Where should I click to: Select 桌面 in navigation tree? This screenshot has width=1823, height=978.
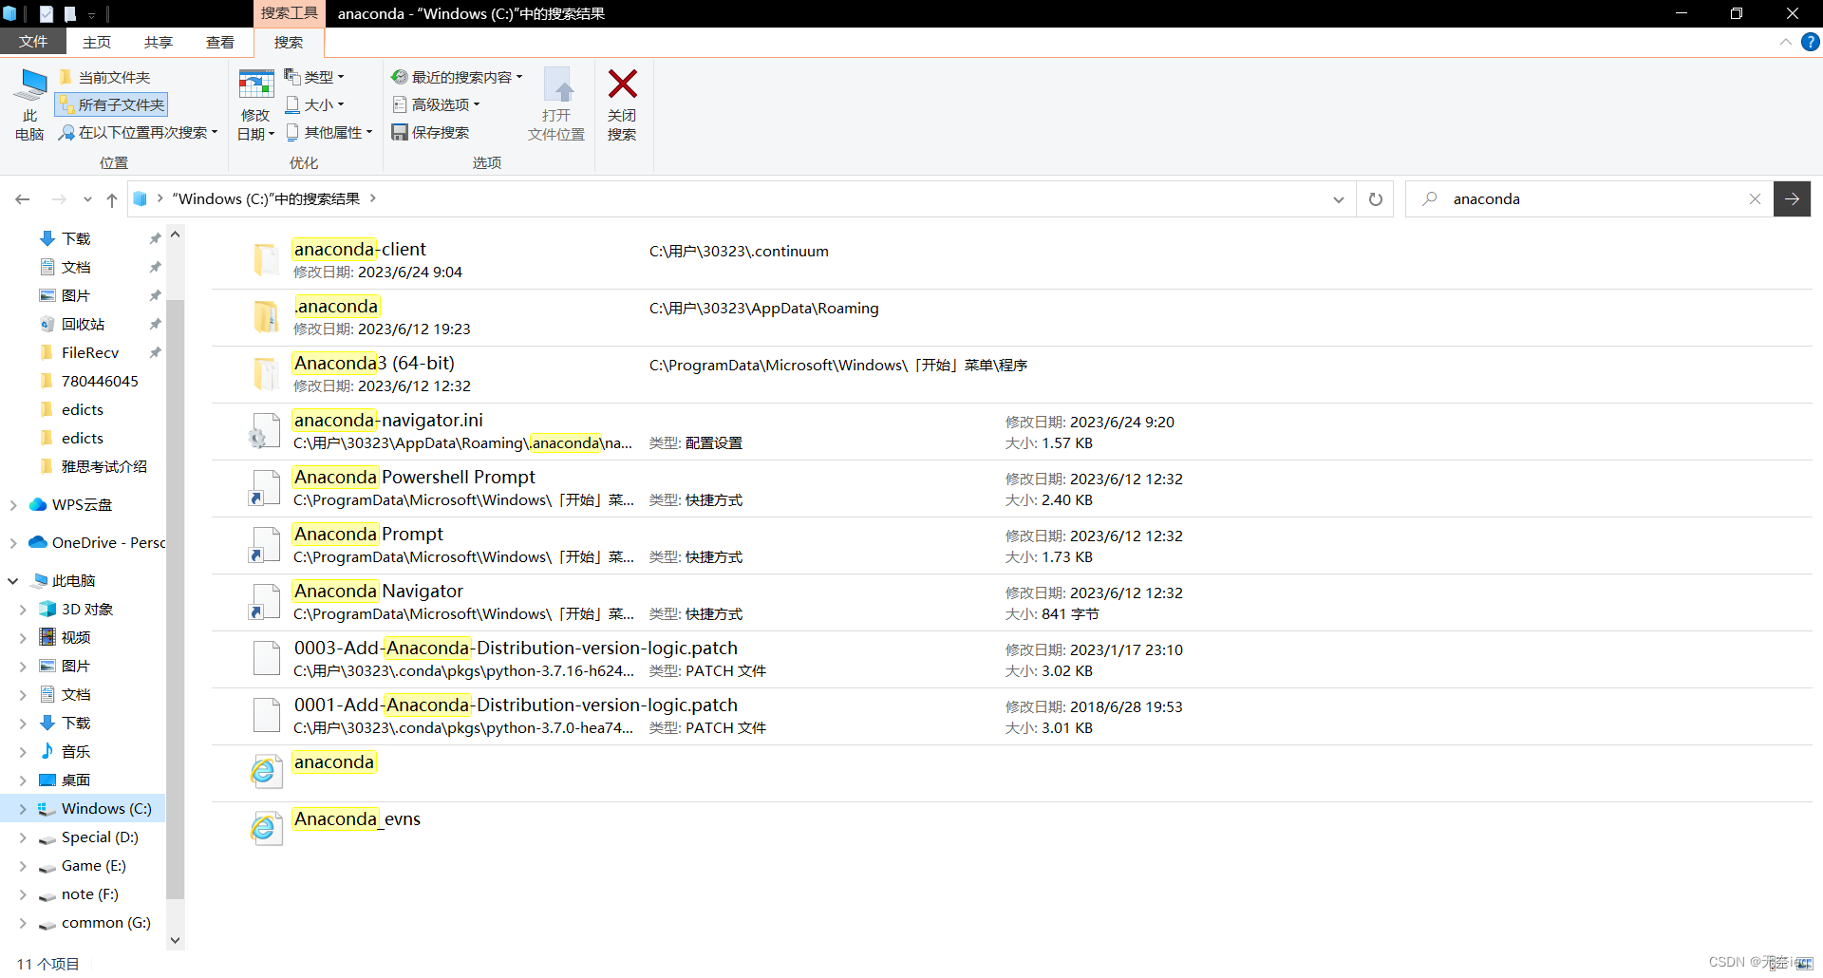76,780
